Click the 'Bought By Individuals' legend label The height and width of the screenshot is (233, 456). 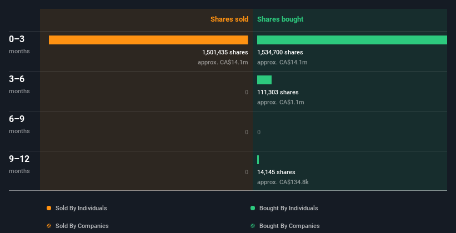pyautogui.click(x=288, y=208)
